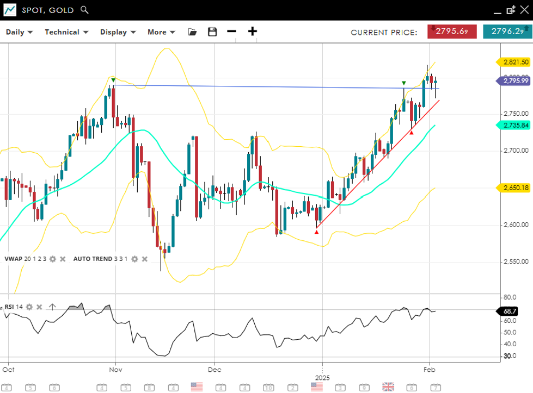
Task: Remove the VWAP indicator with its X
Action: click(x=63, y=259)
